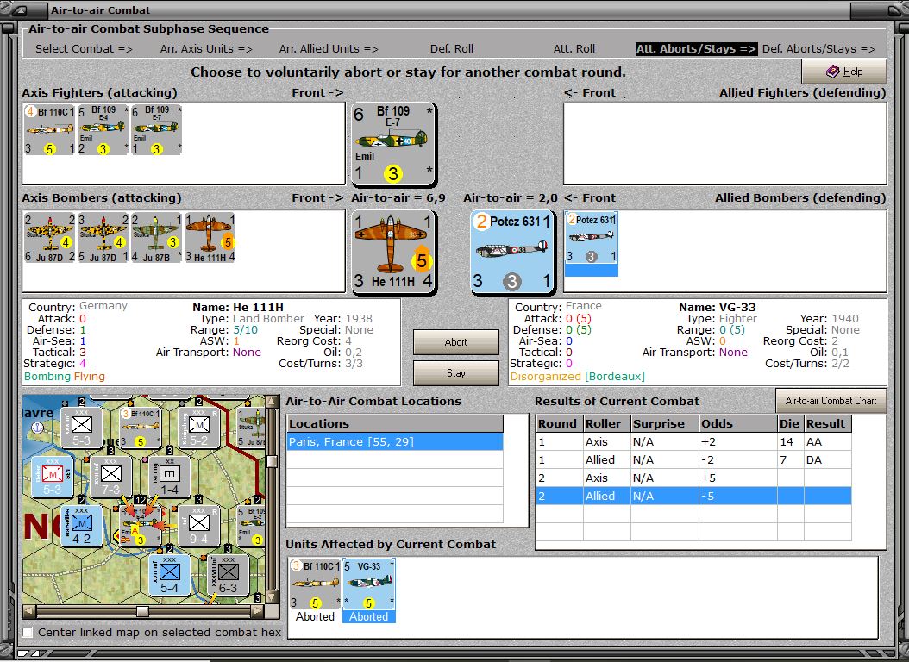Click the 5-4 blue infantry unit on map
909x662 pixels.
pyautogui.click(x=169, y=576)
